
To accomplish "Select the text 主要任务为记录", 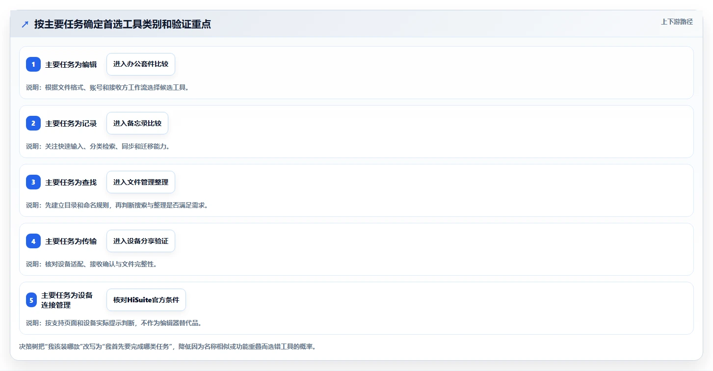I will pyautogui.click(x=71, y=123).
